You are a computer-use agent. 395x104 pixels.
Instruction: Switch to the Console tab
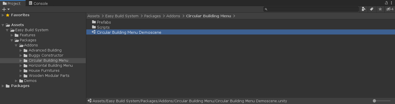click(x=38, y=3)
